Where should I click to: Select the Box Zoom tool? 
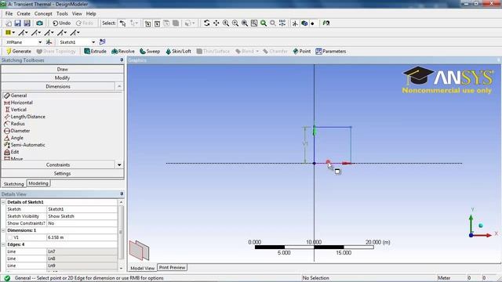[235, 23]
